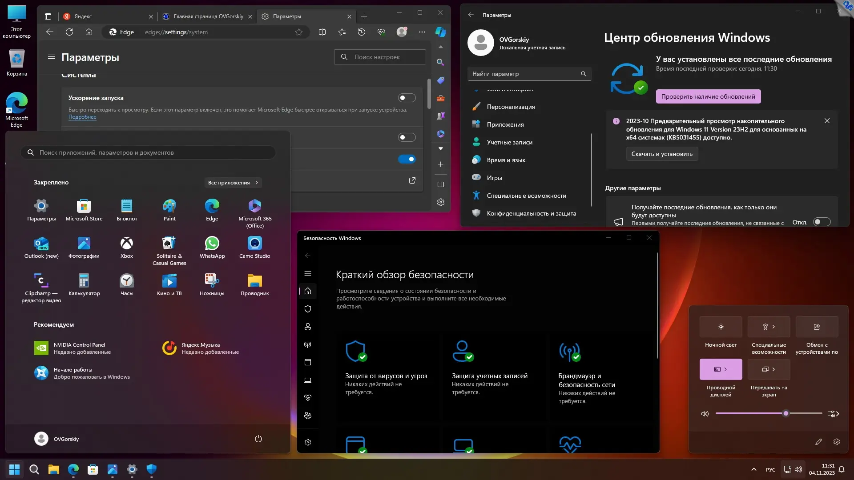854x480 pixels.
Task: Show hidden tray icons chevron
Action: click(x=753, y=469)
